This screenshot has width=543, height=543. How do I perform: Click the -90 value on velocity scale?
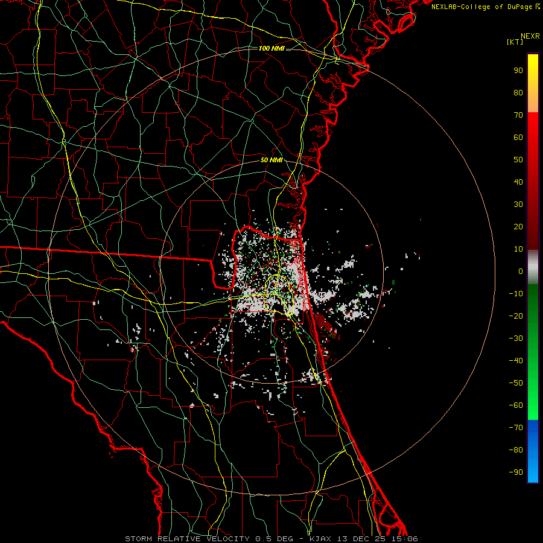[x=516, y=472]
